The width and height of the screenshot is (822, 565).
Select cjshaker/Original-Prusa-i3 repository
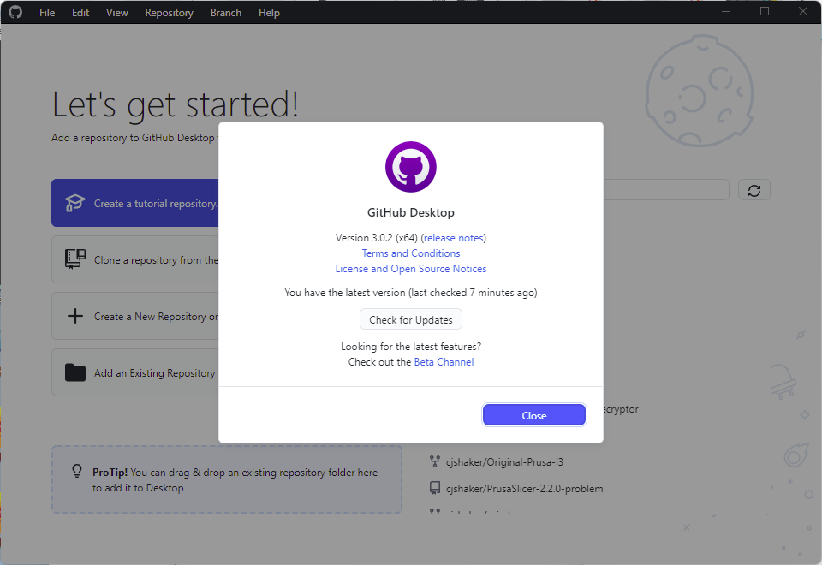tap(504, 461)
